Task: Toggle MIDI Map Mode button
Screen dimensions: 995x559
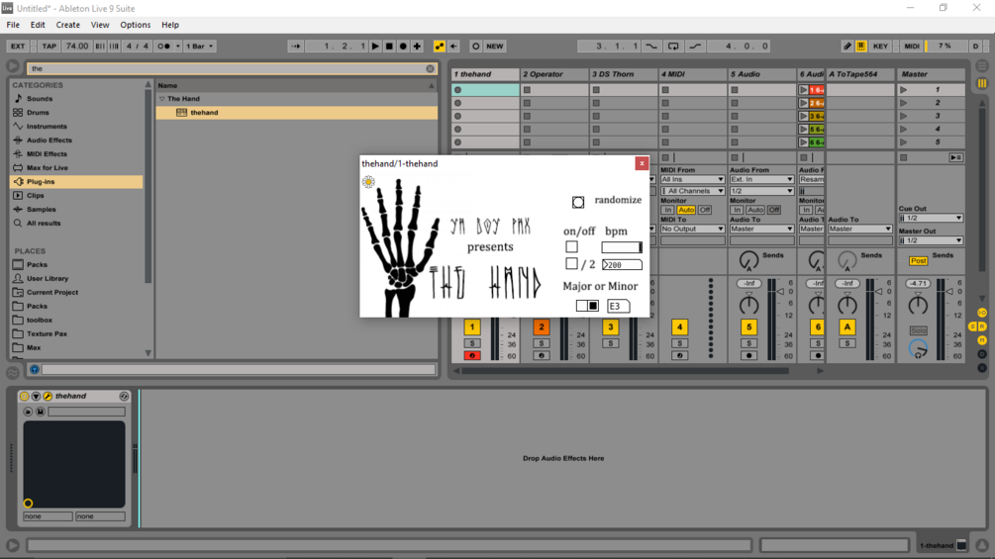Action: tap(912, 47)
